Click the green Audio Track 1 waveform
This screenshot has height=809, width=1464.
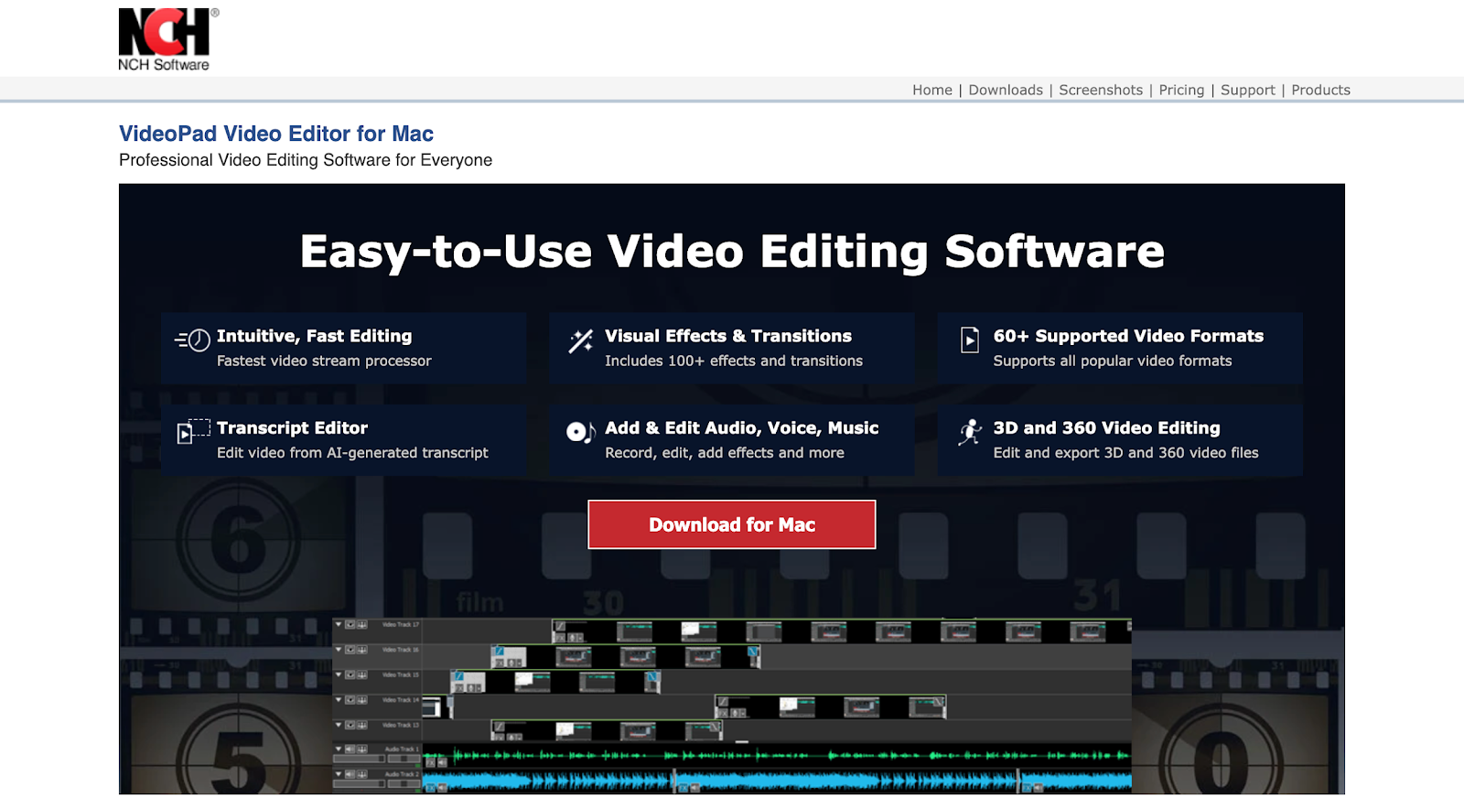pos(776,755)
